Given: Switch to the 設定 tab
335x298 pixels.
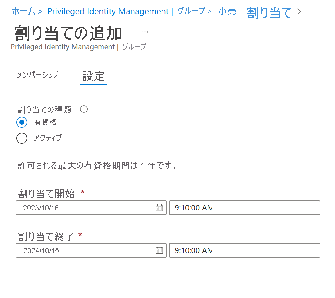Looking at the screenshot, I should point(93,75).
